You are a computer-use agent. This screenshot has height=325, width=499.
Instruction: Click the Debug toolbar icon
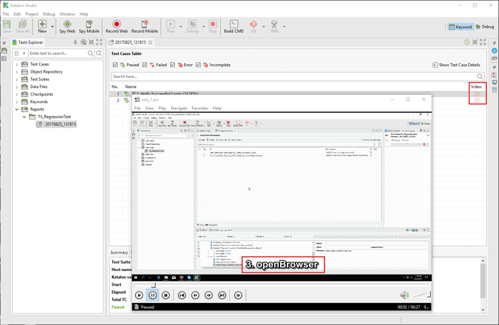coord(192,26)
